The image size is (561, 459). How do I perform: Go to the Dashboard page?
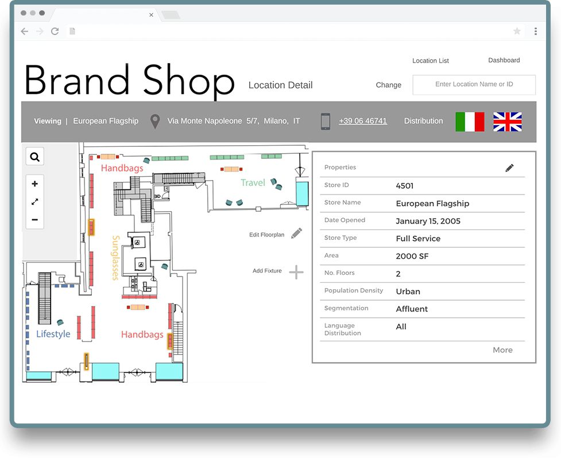[x=504, y=60]
